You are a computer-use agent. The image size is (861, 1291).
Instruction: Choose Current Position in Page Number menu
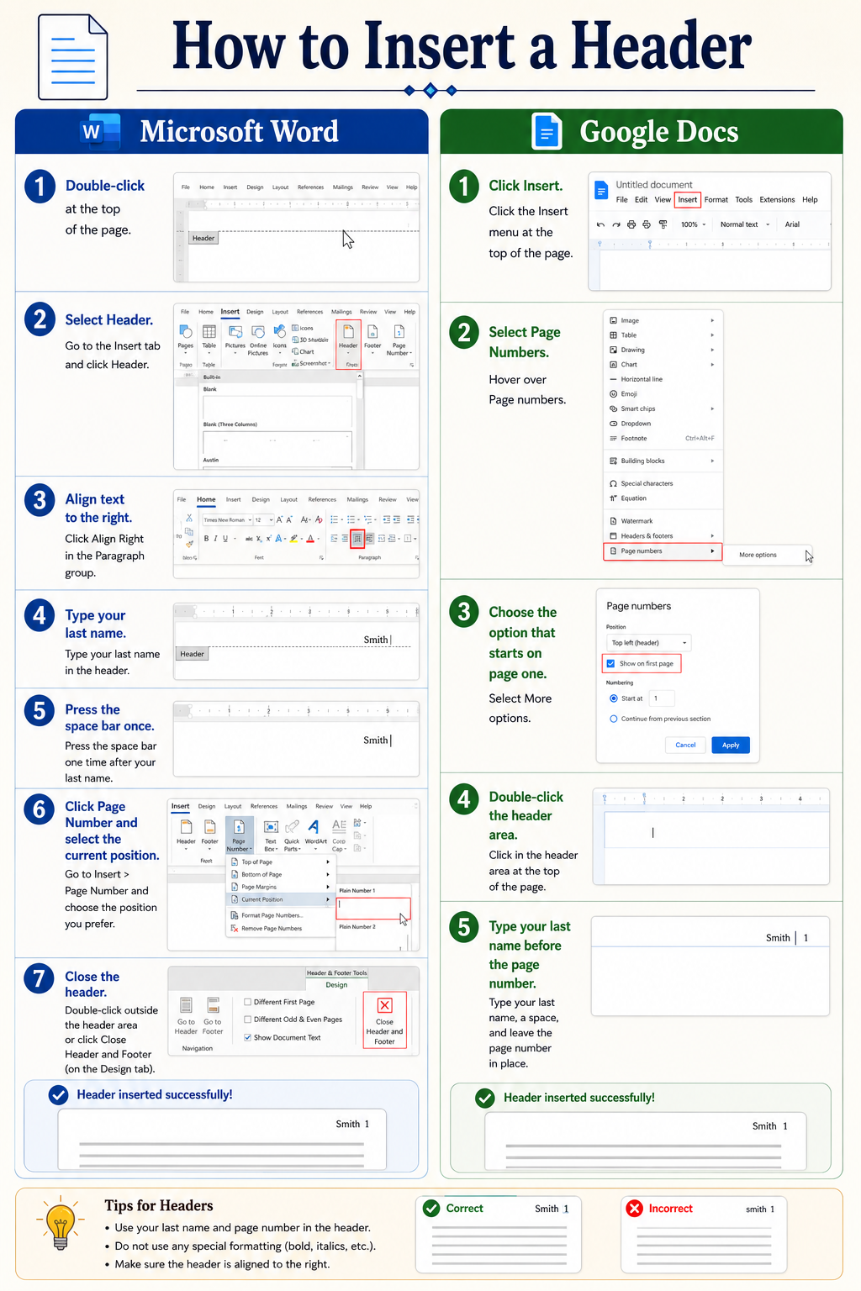(x=281, y=899)
